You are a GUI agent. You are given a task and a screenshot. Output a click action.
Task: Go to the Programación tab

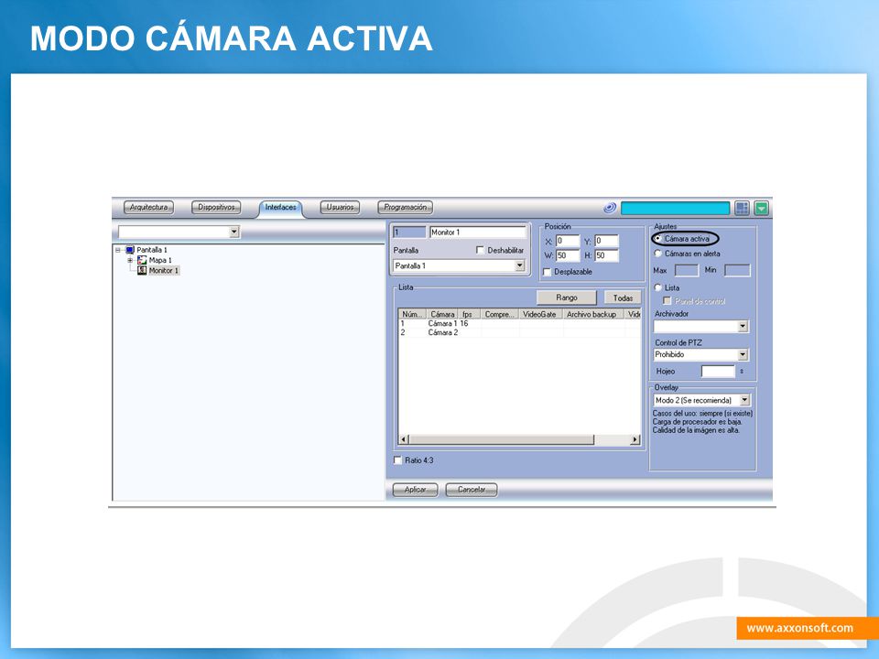click(406, 208)
